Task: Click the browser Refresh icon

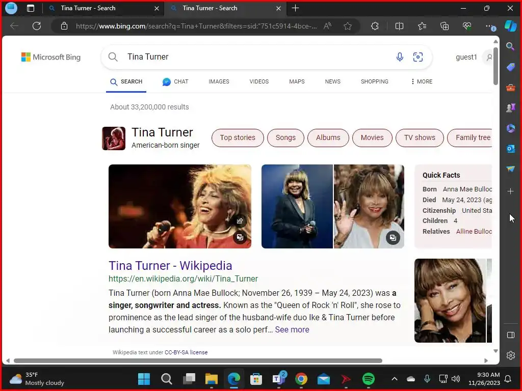Action: click(37, 26)
